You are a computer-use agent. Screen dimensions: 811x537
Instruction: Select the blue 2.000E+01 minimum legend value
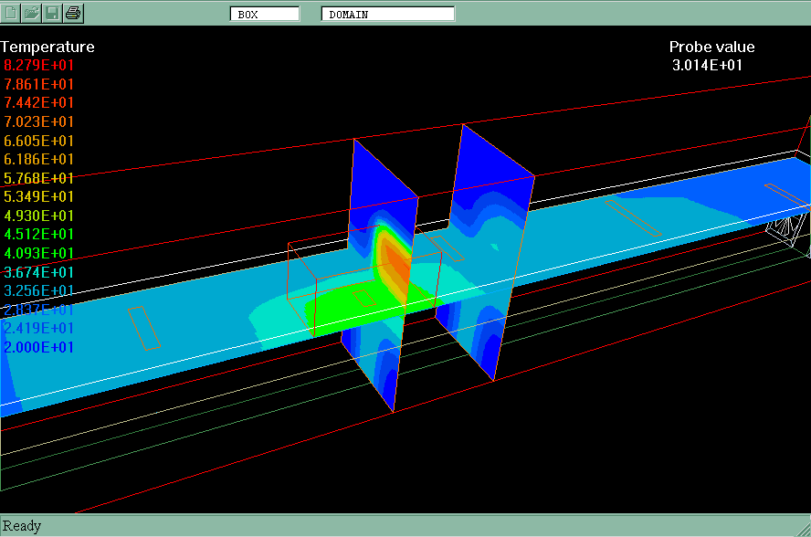click(39, 347)
